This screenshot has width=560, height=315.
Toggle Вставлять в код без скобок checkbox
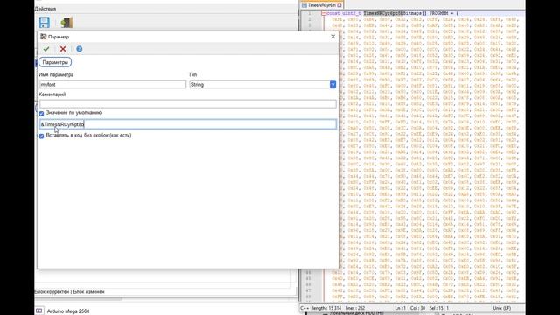pyautogui.click(x=41, y=136)
